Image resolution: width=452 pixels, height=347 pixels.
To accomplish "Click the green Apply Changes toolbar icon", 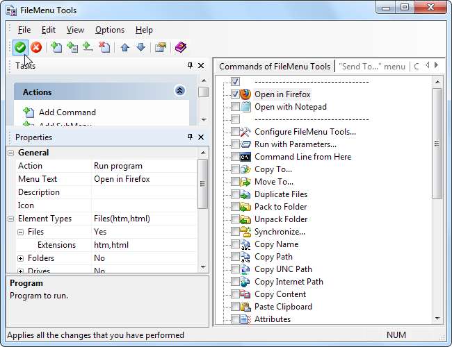I will click(20, 47).
